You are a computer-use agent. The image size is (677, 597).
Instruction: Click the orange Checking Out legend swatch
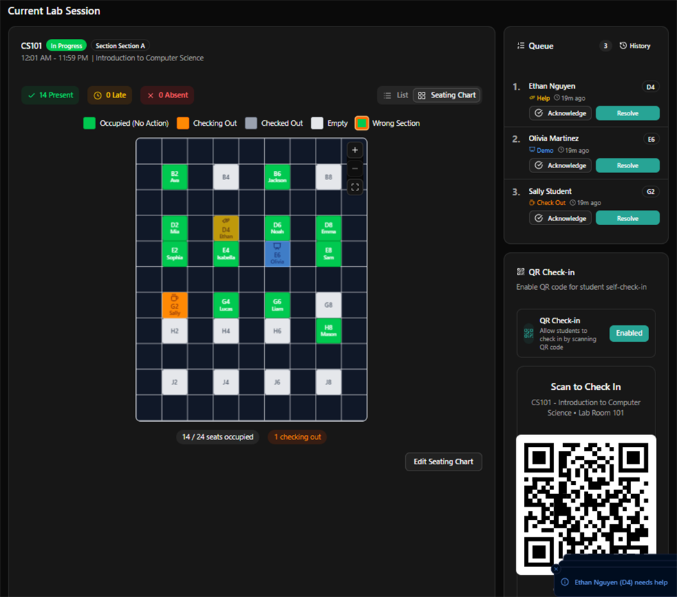pos(183,123)
